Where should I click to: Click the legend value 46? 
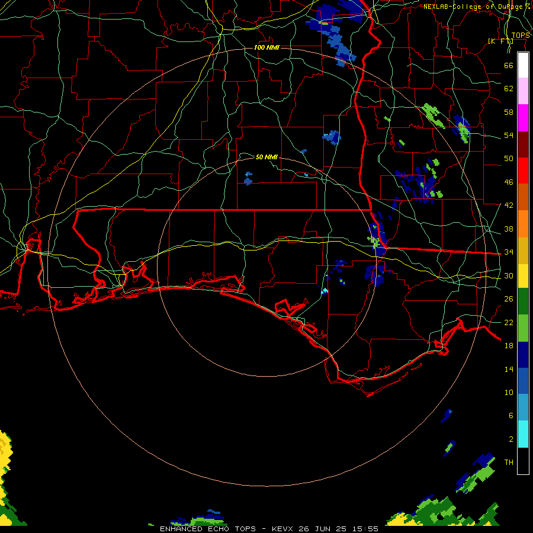tap(509, 182)
